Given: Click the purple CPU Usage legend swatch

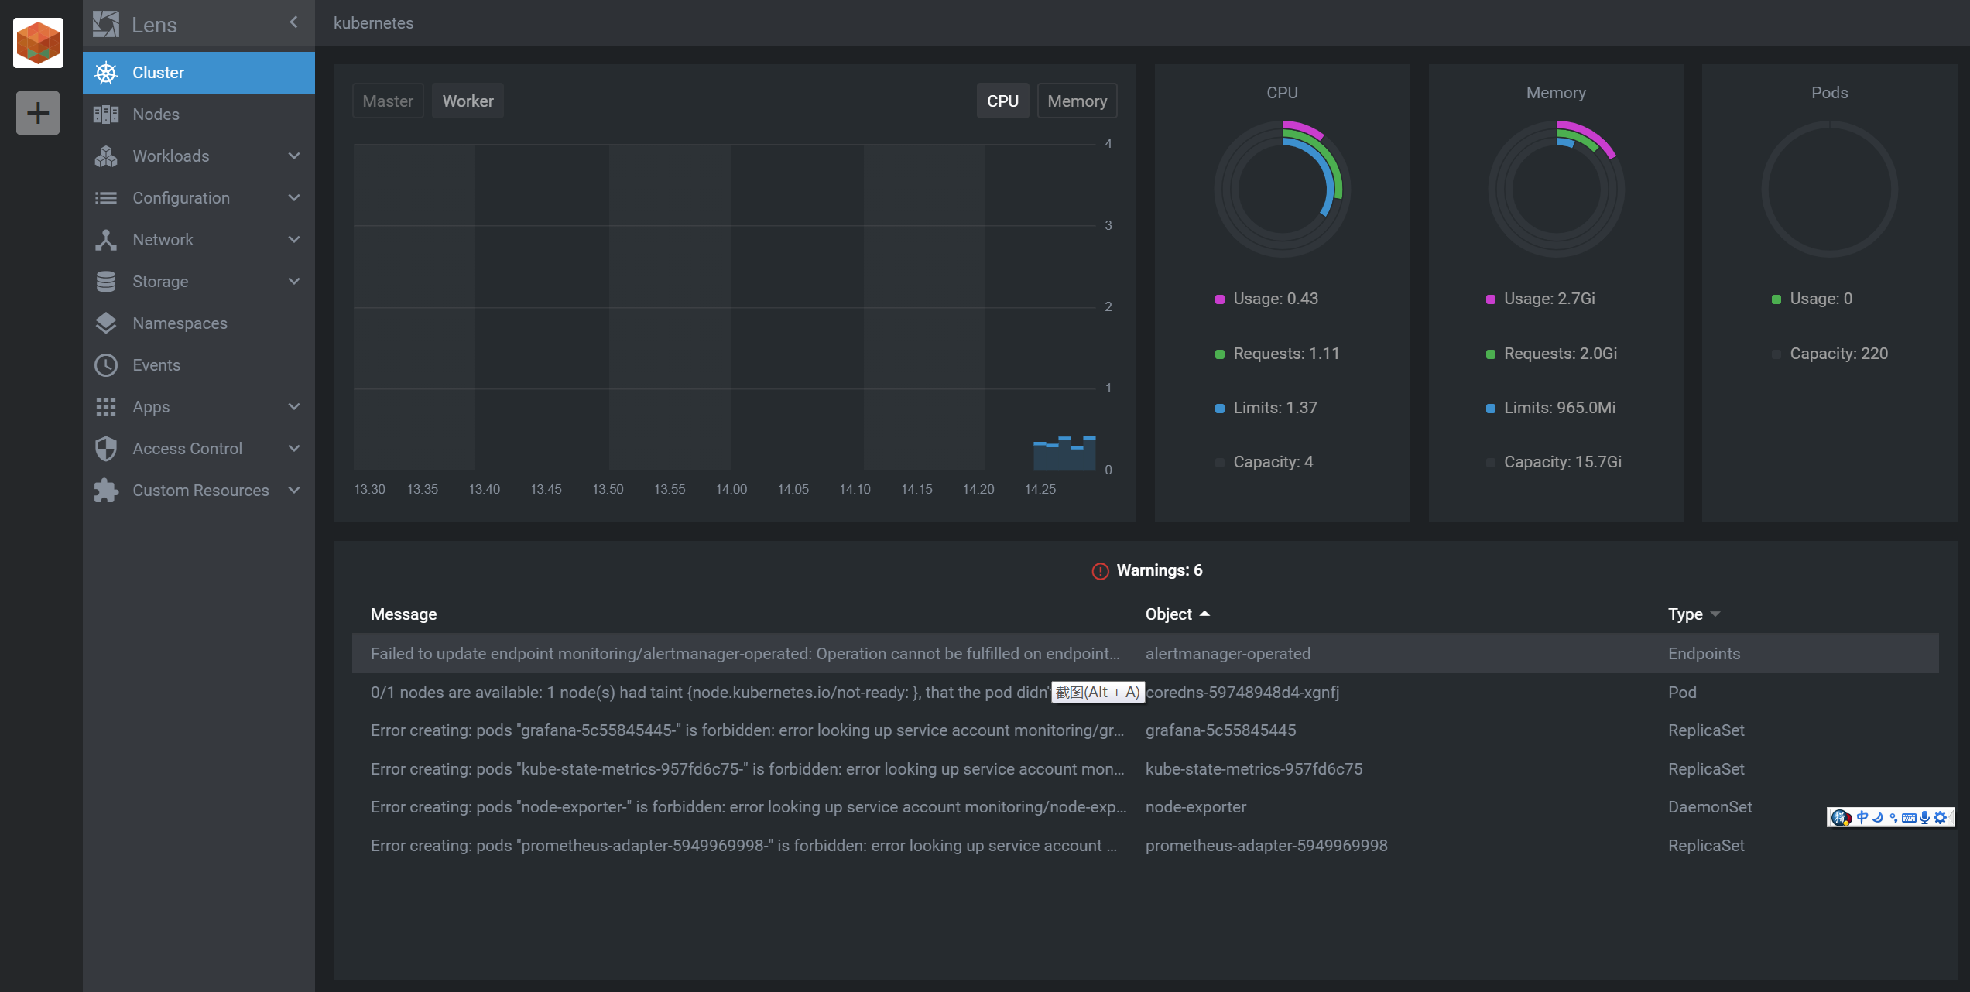Looking at the screenshot, I should (1220, 299).
